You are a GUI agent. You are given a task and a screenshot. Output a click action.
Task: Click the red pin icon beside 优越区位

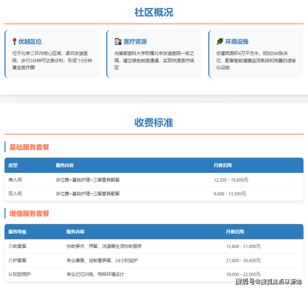click(x=15, y=42)
